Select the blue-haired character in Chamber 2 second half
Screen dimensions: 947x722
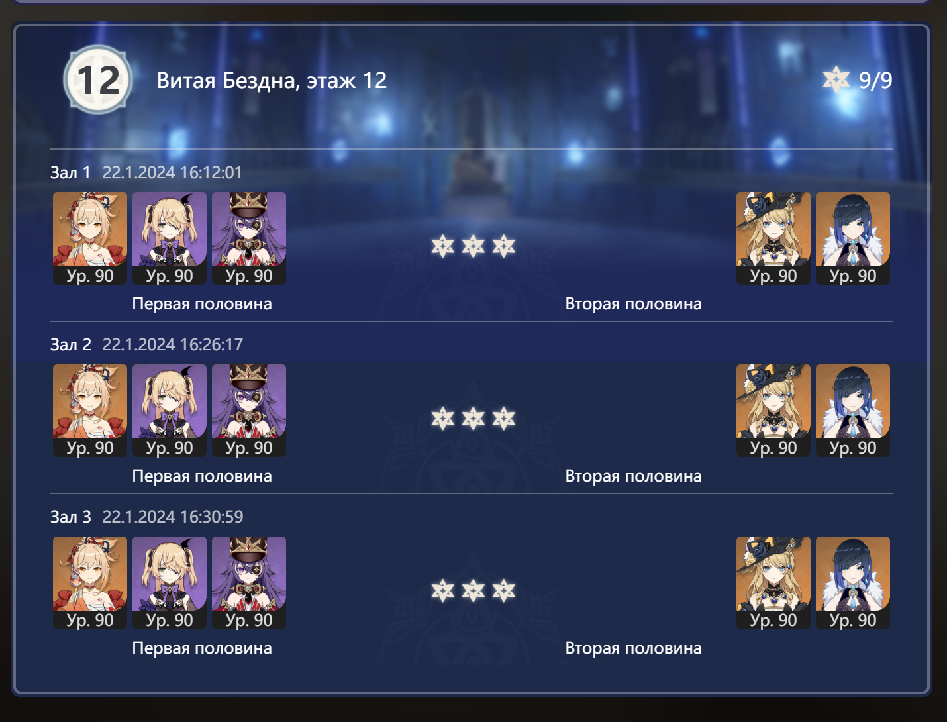(x=853, y=411)
